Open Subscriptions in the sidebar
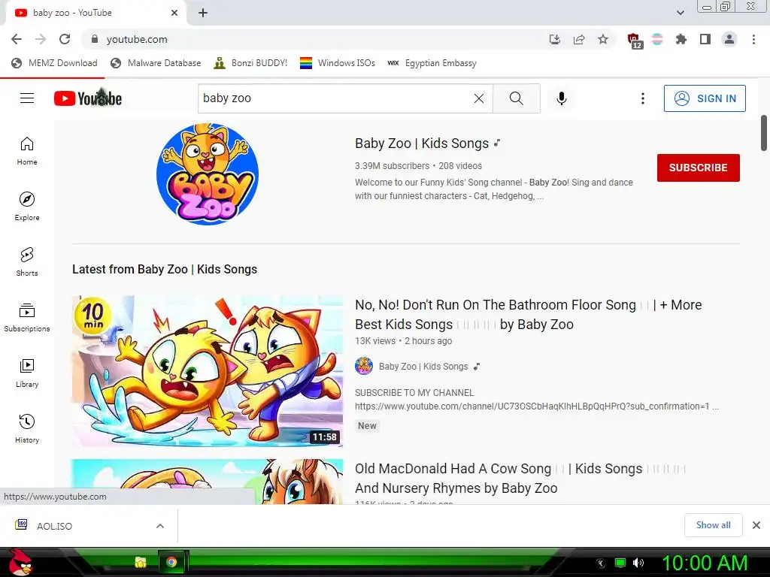This screenshot has height=577, width=770. (x=27, y=318)
